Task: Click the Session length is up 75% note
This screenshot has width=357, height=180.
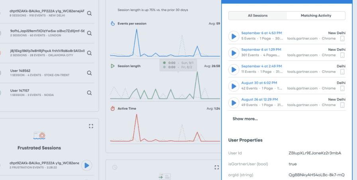Action: pos(153,10)
